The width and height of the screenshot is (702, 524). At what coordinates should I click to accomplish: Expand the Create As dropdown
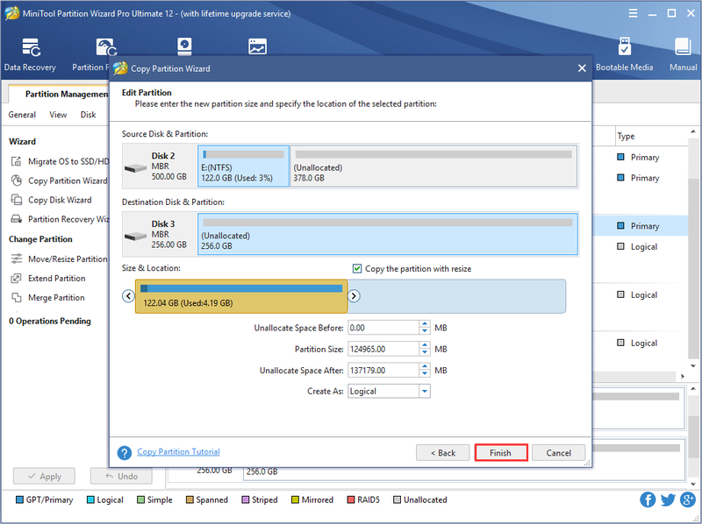pos(425,391)
